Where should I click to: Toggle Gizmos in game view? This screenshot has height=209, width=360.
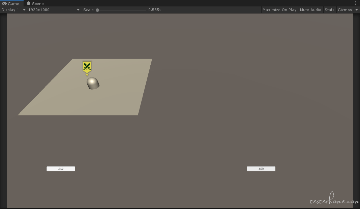click(x=344, y=10)
